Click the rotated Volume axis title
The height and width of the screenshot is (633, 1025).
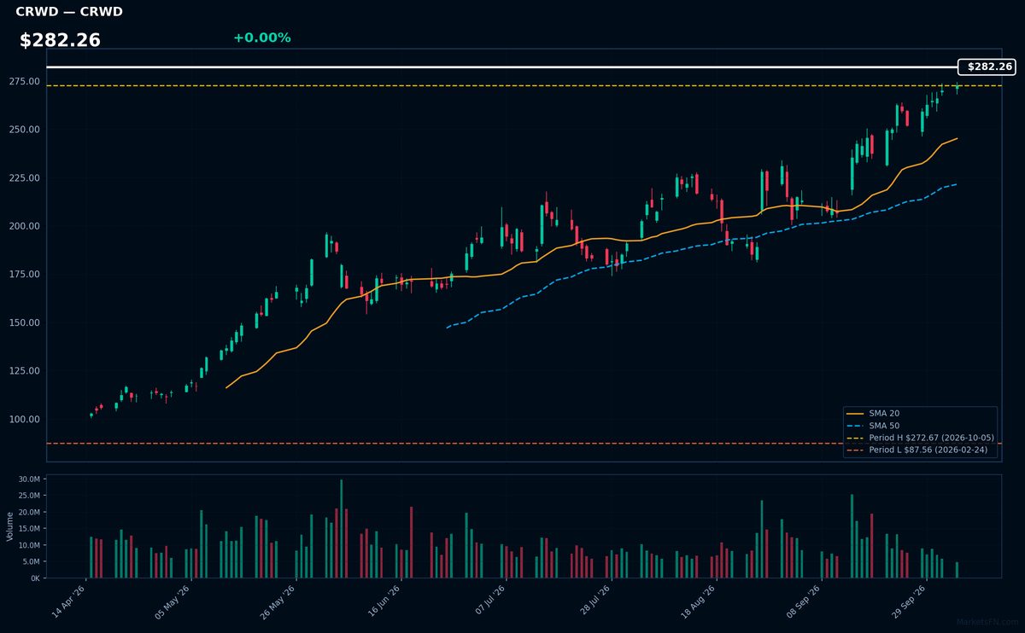[x=10, y=526]
